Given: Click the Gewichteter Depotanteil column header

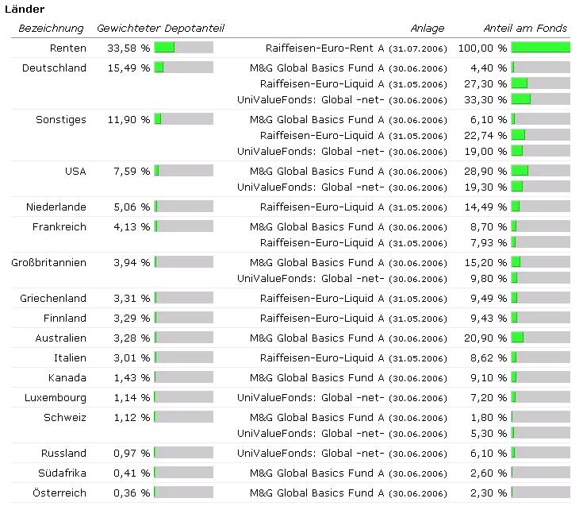Looking at the screenshot, I should click(x=160, y=29).
